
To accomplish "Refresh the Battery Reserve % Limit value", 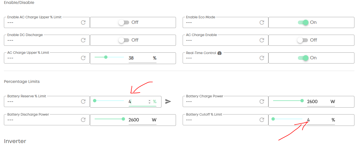I will click(83, 101).
